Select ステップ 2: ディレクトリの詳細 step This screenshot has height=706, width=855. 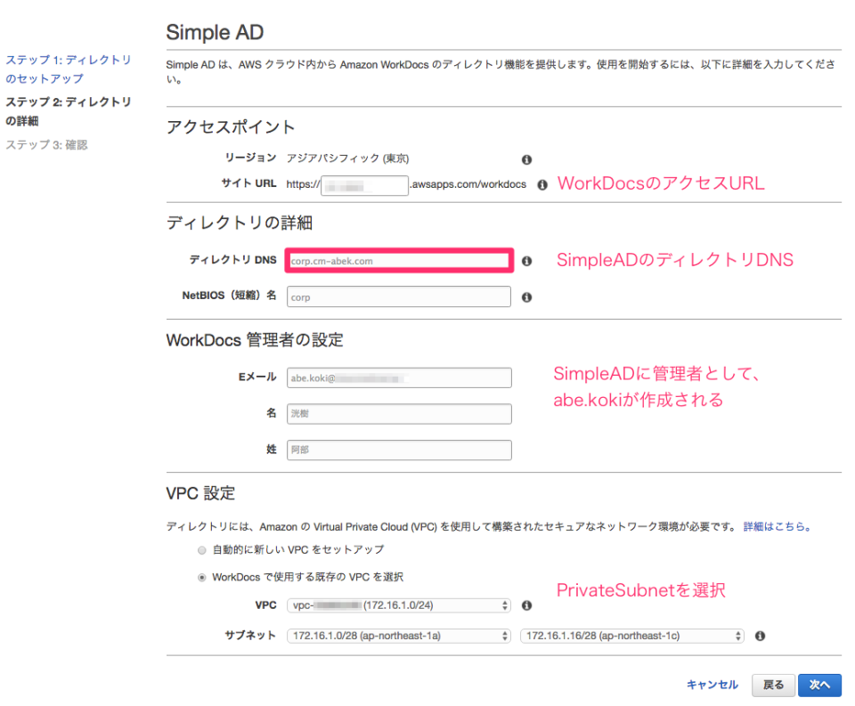point(69,111)
